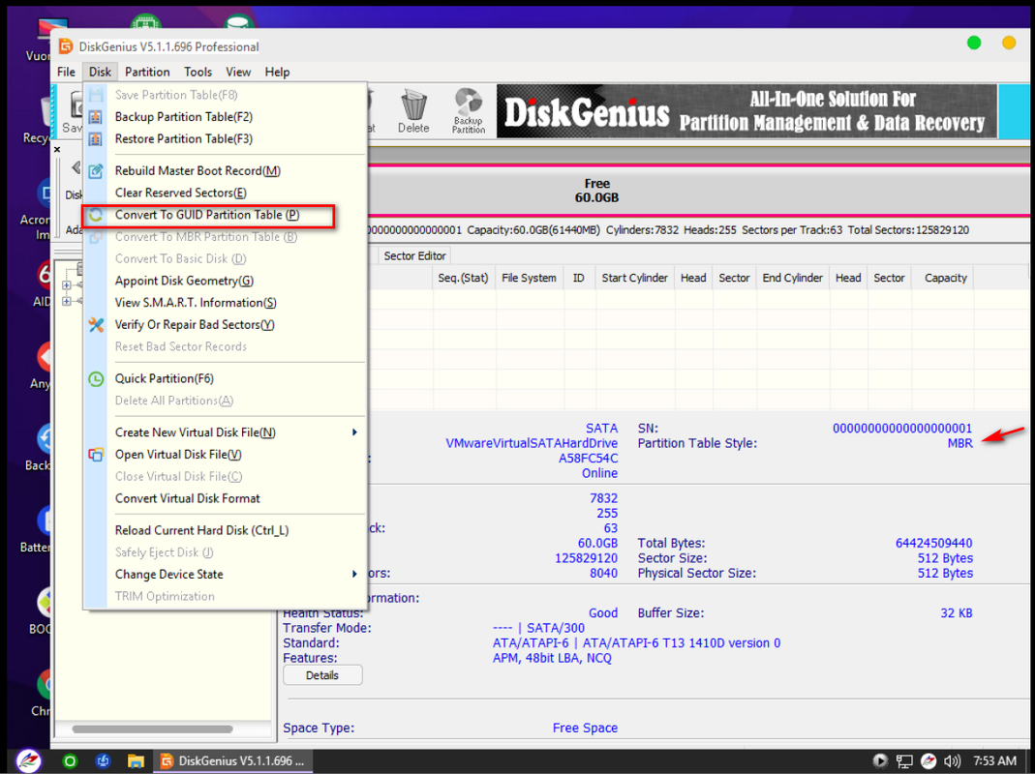Open the Partition menu
Viewport: 1035px width, 774px height.
147,72
